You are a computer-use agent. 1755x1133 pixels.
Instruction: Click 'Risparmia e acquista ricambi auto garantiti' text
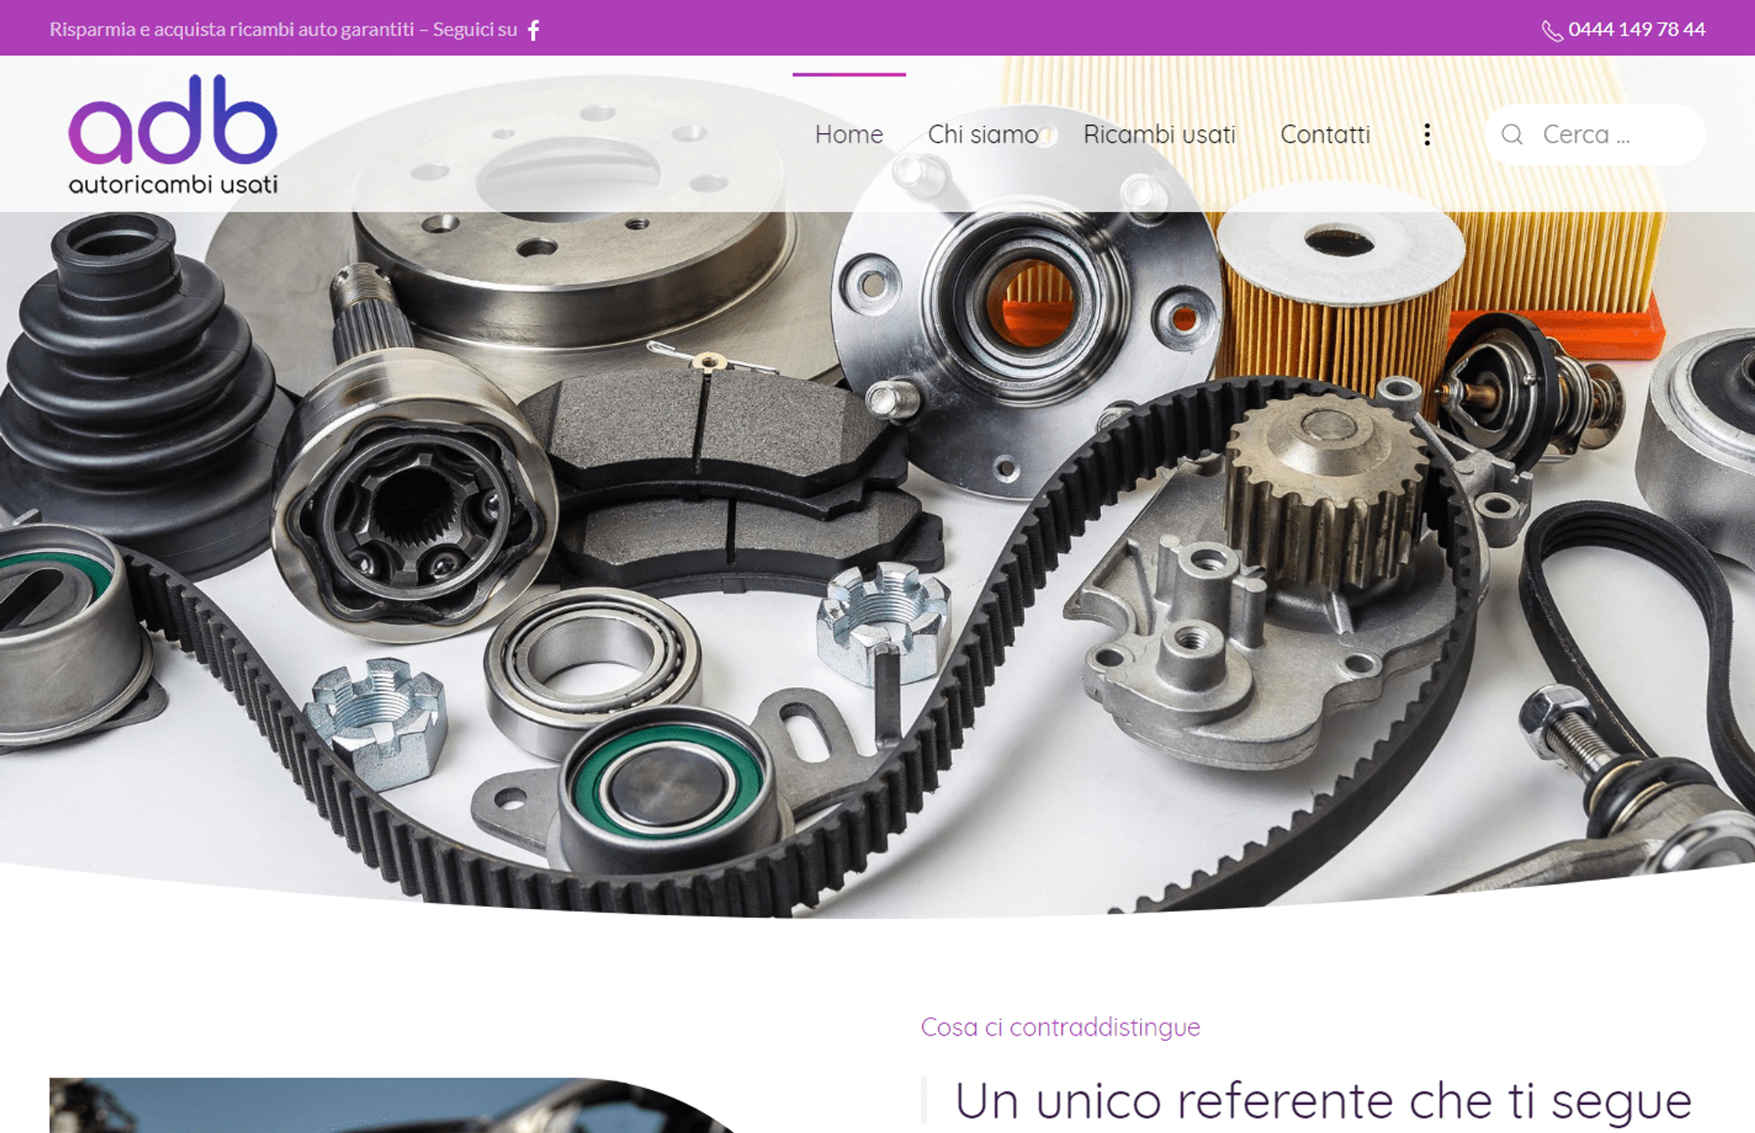pos(232,29)
